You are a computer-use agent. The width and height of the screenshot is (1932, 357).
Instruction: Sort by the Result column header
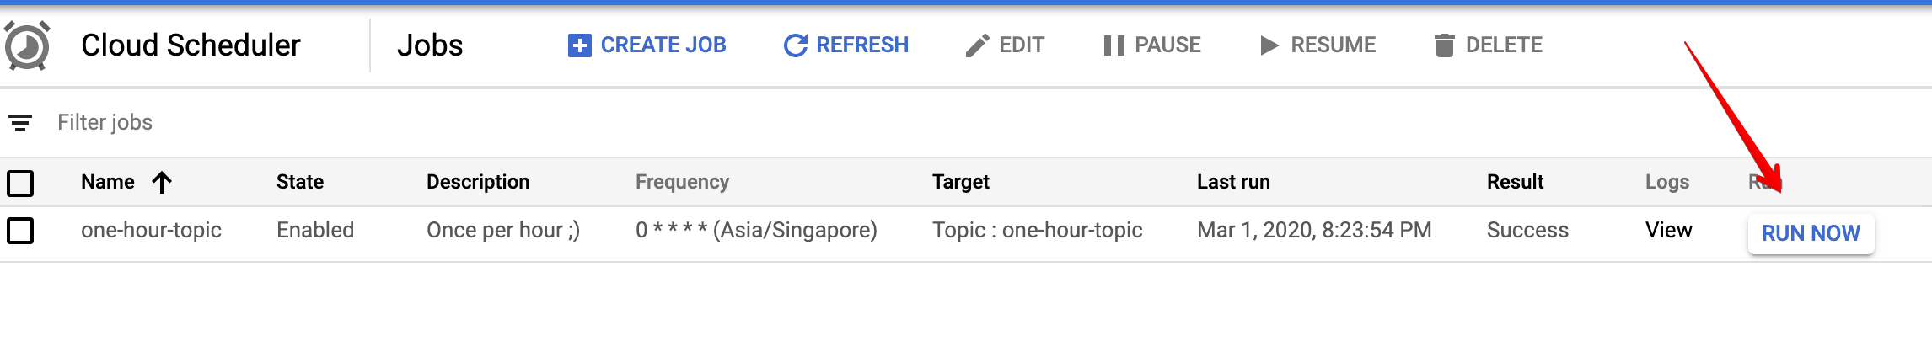[x=1515, y=182]
